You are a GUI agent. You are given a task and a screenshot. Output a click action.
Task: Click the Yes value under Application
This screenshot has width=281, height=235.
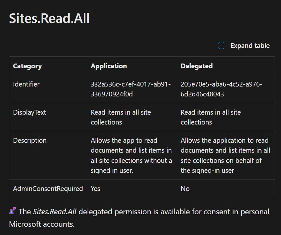tap(95, 189)
